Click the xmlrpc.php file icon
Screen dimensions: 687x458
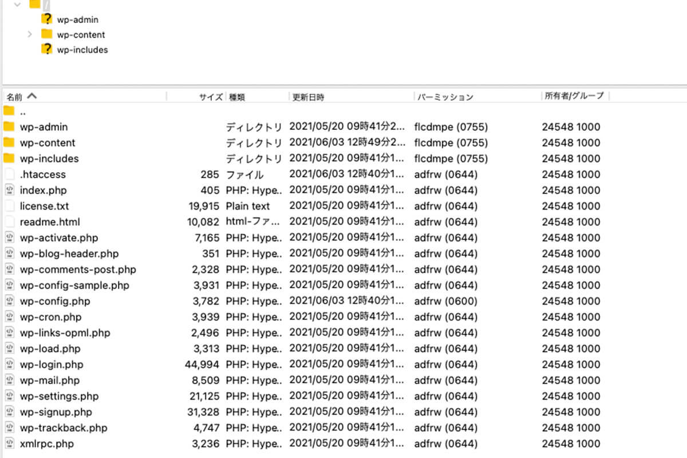(x=9, y=444)
